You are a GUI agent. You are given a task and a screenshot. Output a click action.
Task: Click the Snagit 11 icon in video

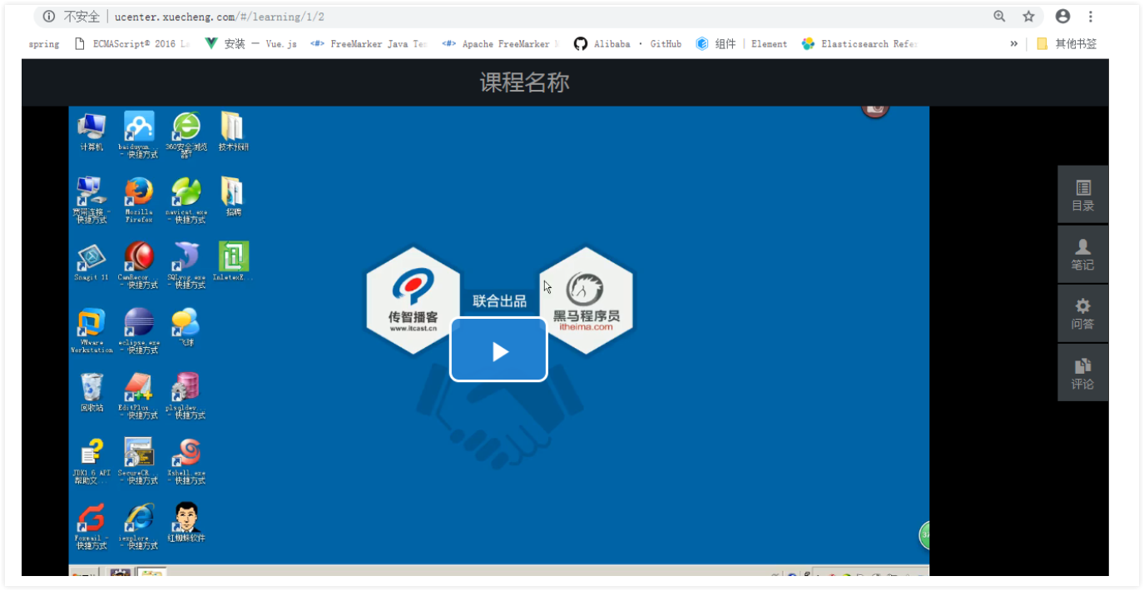92,261
